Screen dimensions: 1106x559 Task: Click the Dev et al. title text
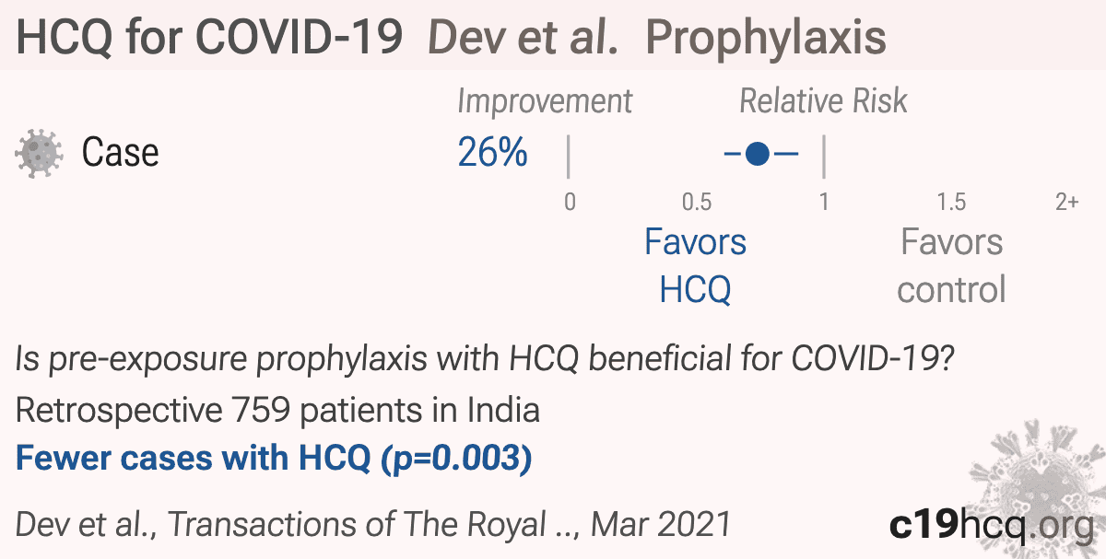point(524,38)
